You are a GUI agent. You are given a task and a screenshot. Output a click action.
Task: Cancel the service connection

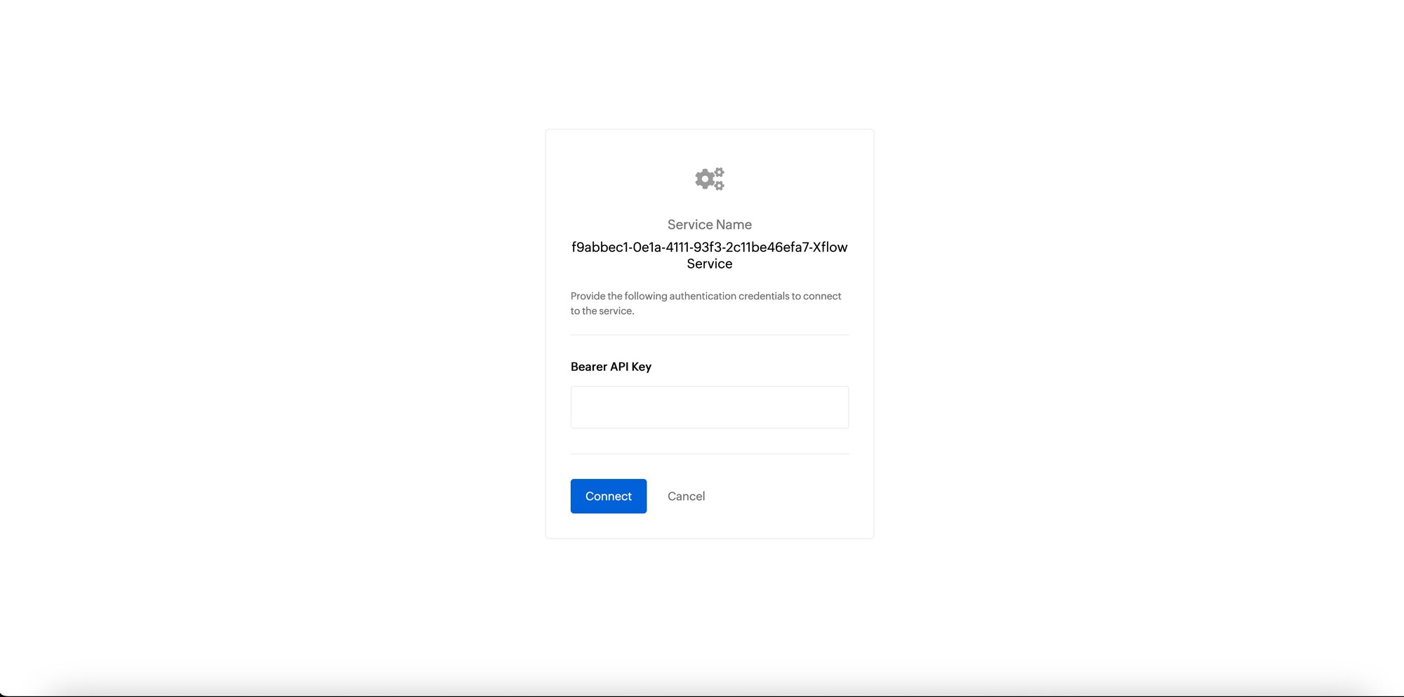click(686, 496)
